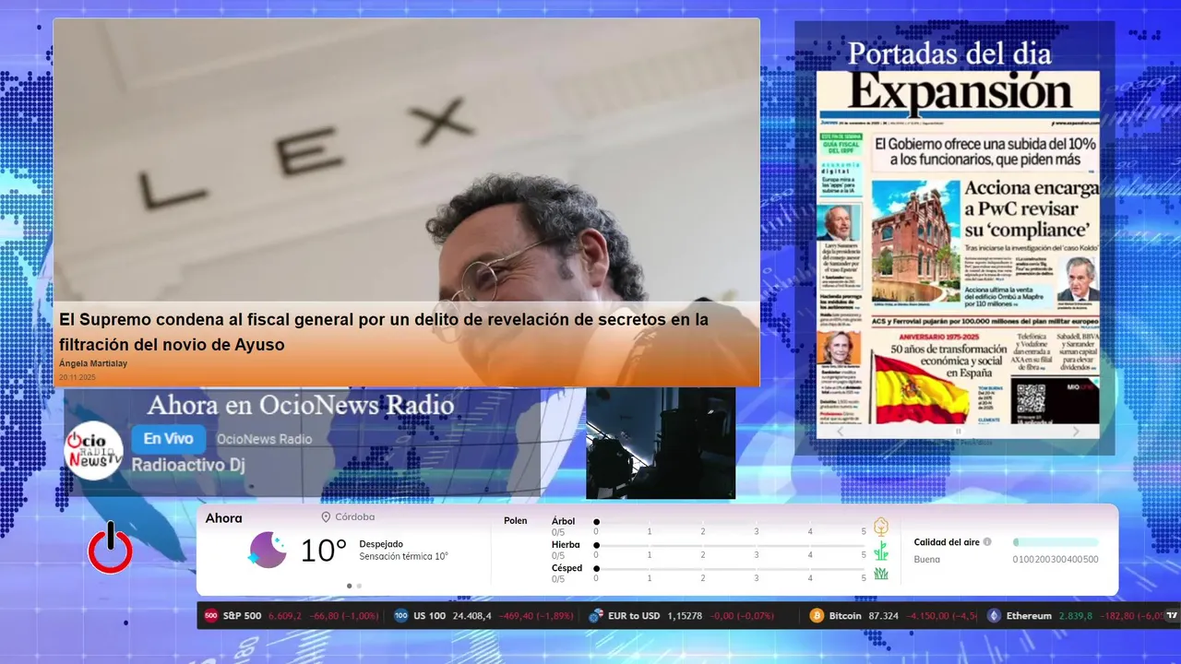The width and height of the screenshot is (1181, 664).
Task: Click the S&P 500 value 6.609,2
Action: [285, 615]
